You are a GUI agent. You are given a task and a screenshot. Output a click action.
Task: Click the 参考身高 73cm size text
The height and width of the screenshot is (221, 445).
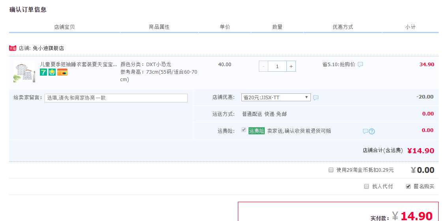coord(159,76)
